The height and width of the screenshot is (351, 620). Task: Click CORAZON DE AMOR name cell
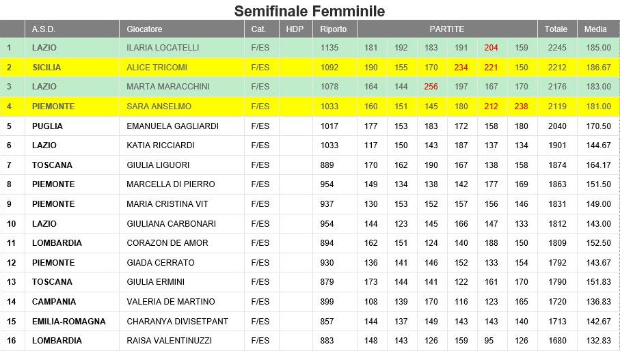pos(182,243)
